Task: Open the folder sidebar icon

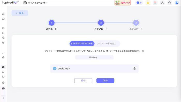Action: pyautogui.click(x=3, y=76)
